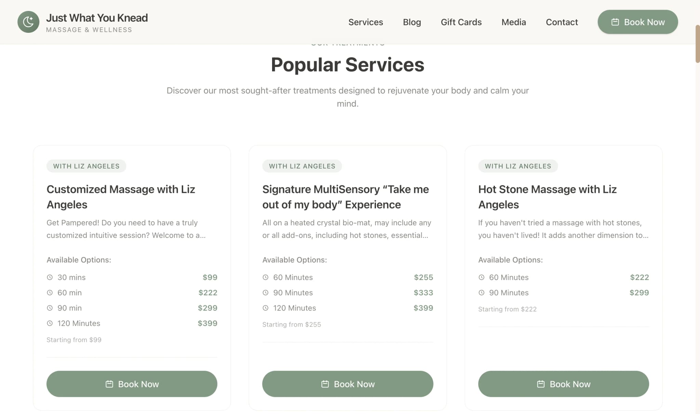This screenshot has width=700, height=414.
Task: Click $399 price in Customized Massage card
Action: pyautogui.click(x=207, y=323)
